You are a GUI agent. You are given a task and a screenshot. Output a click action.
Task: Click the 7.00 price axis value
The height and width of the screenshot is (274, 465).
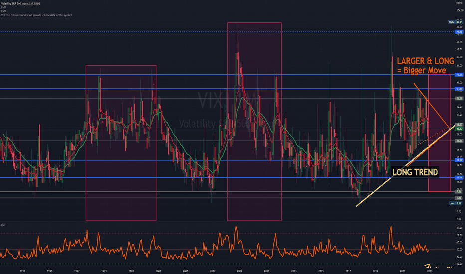tap(459, 219)
